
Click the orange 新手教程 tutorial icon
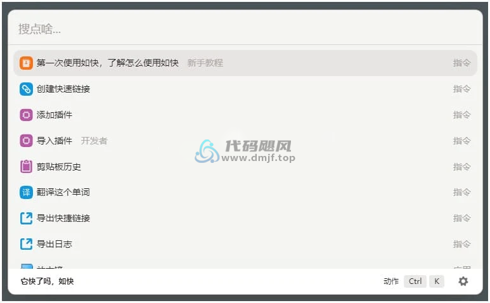(26, 63)
